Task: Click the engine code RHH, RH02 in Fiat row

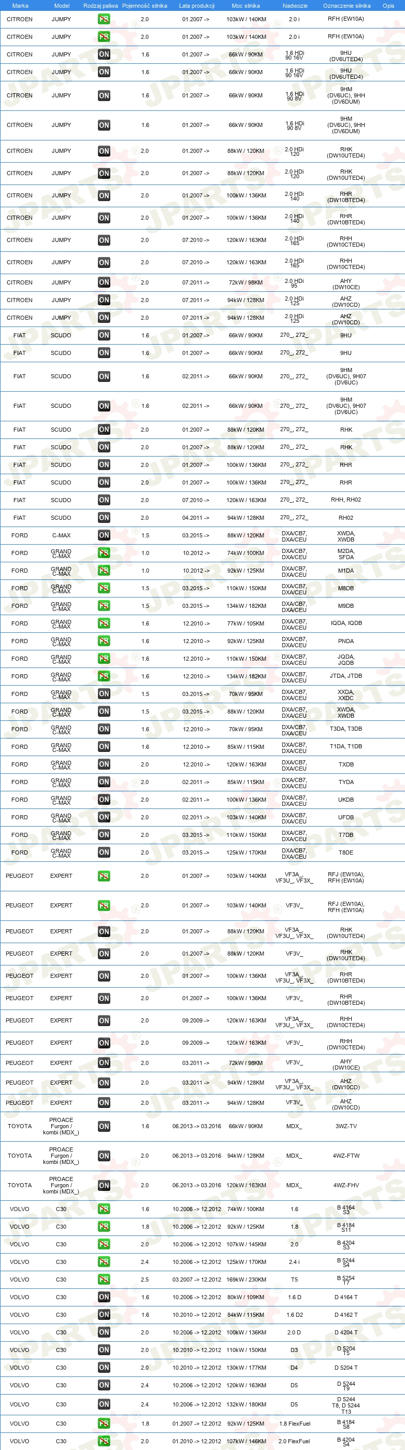Action: [x=346, y=500]
